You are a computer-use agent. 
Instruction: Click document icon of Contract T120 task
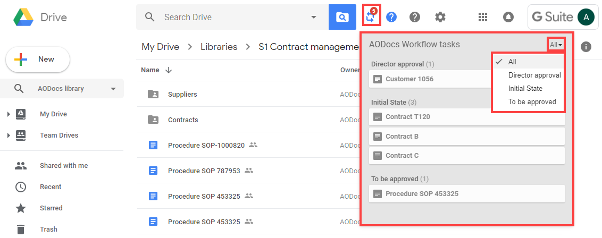click(x=378, y=117)
